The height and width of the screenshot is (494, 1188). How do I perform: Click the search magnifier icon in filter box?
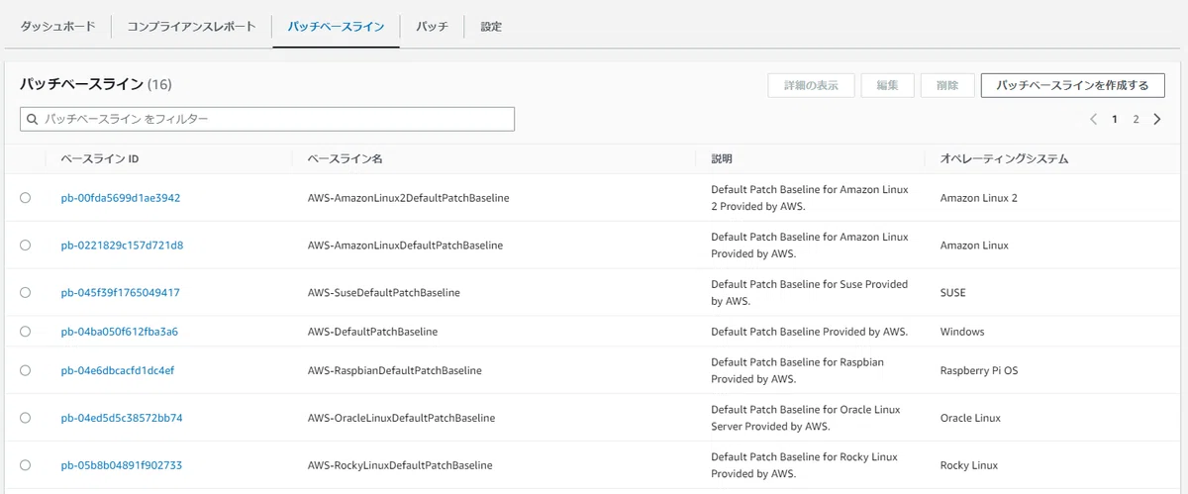(32, 119)
